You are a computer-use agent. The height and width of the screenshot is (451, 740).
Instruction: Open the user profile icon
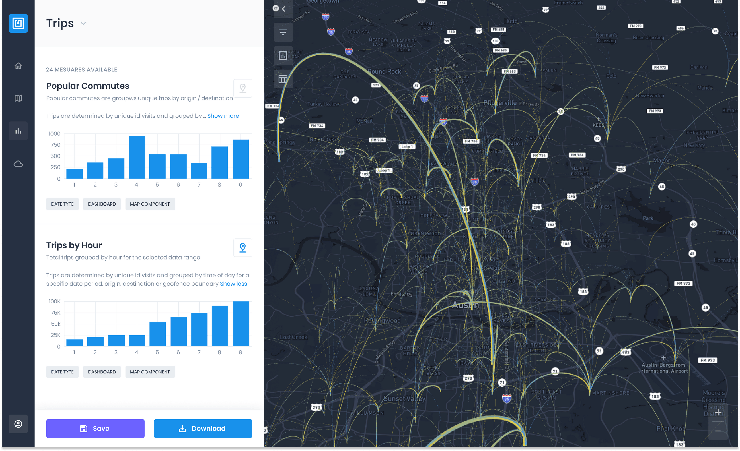click(18, 424)
